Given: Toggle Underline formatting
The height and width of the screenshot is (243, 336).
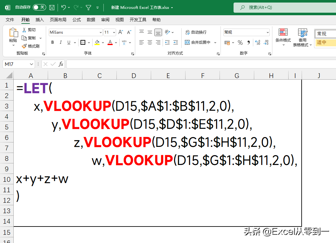Looking at the screenshot, I should [69, 42].
